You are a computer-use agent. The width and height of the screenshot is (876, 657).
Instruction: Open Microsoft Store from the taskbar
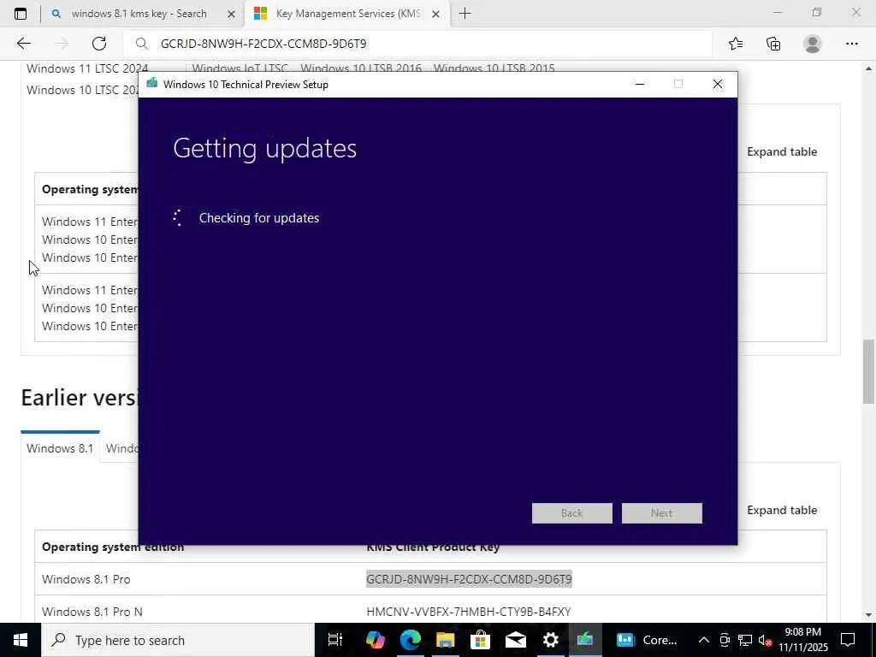tap(481, 640)
